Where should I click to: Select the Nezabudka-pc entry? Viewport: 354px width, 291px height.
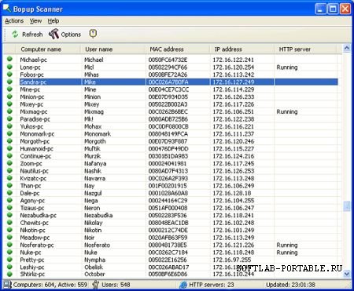pyautogui.click(x=39, y=216)
